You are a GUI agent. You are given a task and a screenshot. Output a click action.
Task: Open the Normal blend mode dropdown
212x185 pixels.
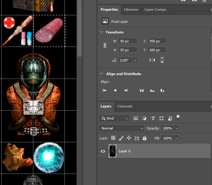coord(122,128)
